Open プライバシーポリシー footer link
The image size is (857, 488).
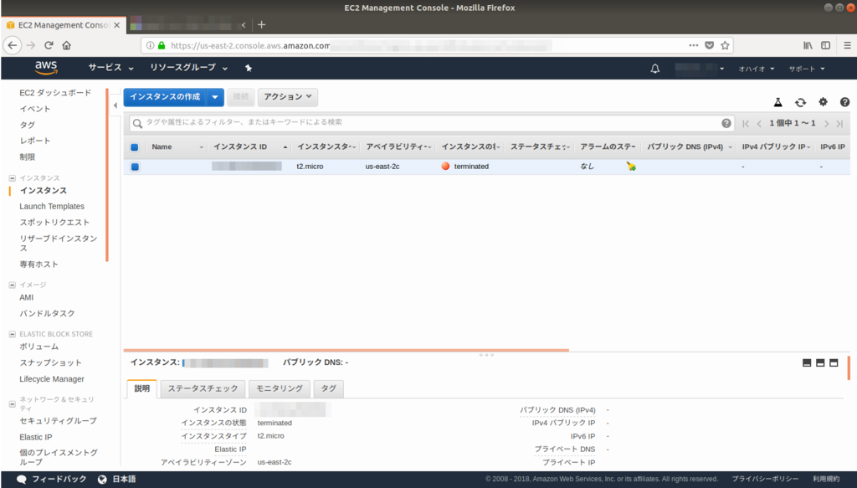point(765,480)
